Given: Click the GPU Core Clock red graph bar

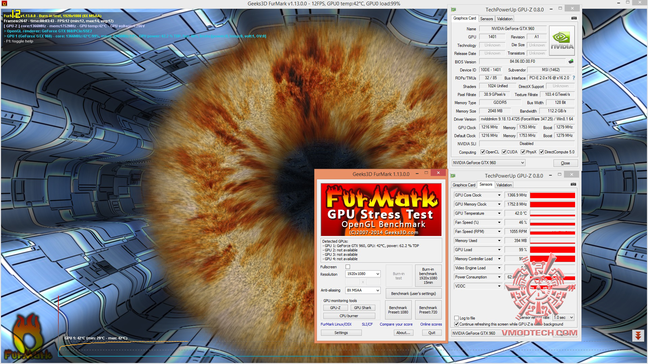Looking at the screenshot, I should [x=552, y=195].
